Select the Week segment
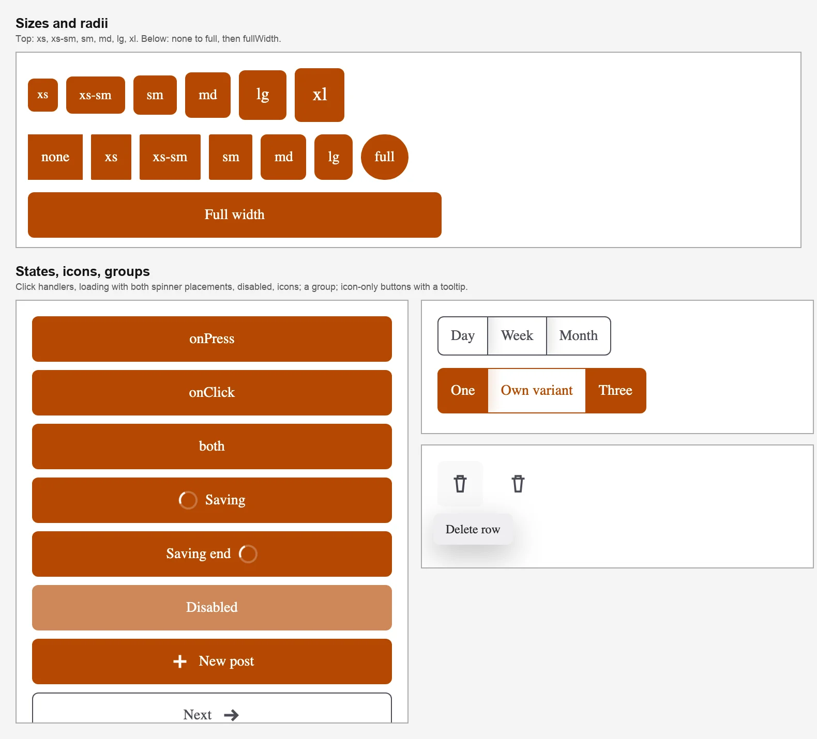 click(517, 336)
